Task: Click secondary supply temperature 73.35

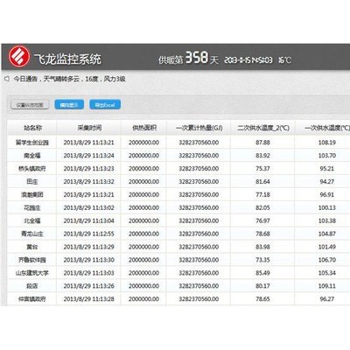Action: [262, 260]
